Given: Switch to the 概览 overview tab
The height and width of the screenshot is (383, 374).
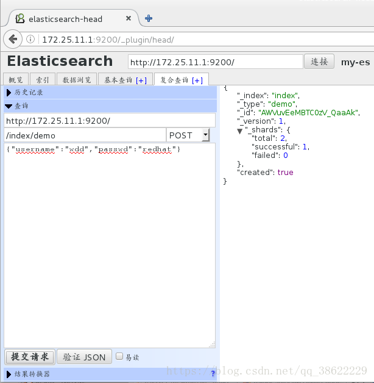Looking at the screenshot, I should click(x=16, y=80).
